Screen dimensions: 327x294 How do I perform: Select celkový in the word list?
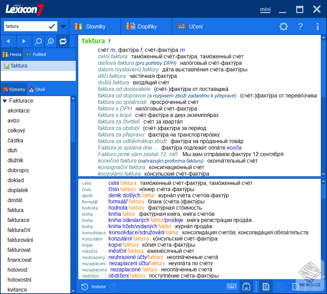[x=16, y=131]
